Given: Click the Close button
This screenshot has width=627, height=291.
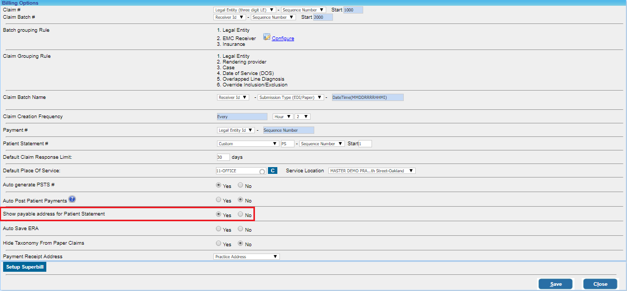Looking at the screenshot, I should point(599,284).
